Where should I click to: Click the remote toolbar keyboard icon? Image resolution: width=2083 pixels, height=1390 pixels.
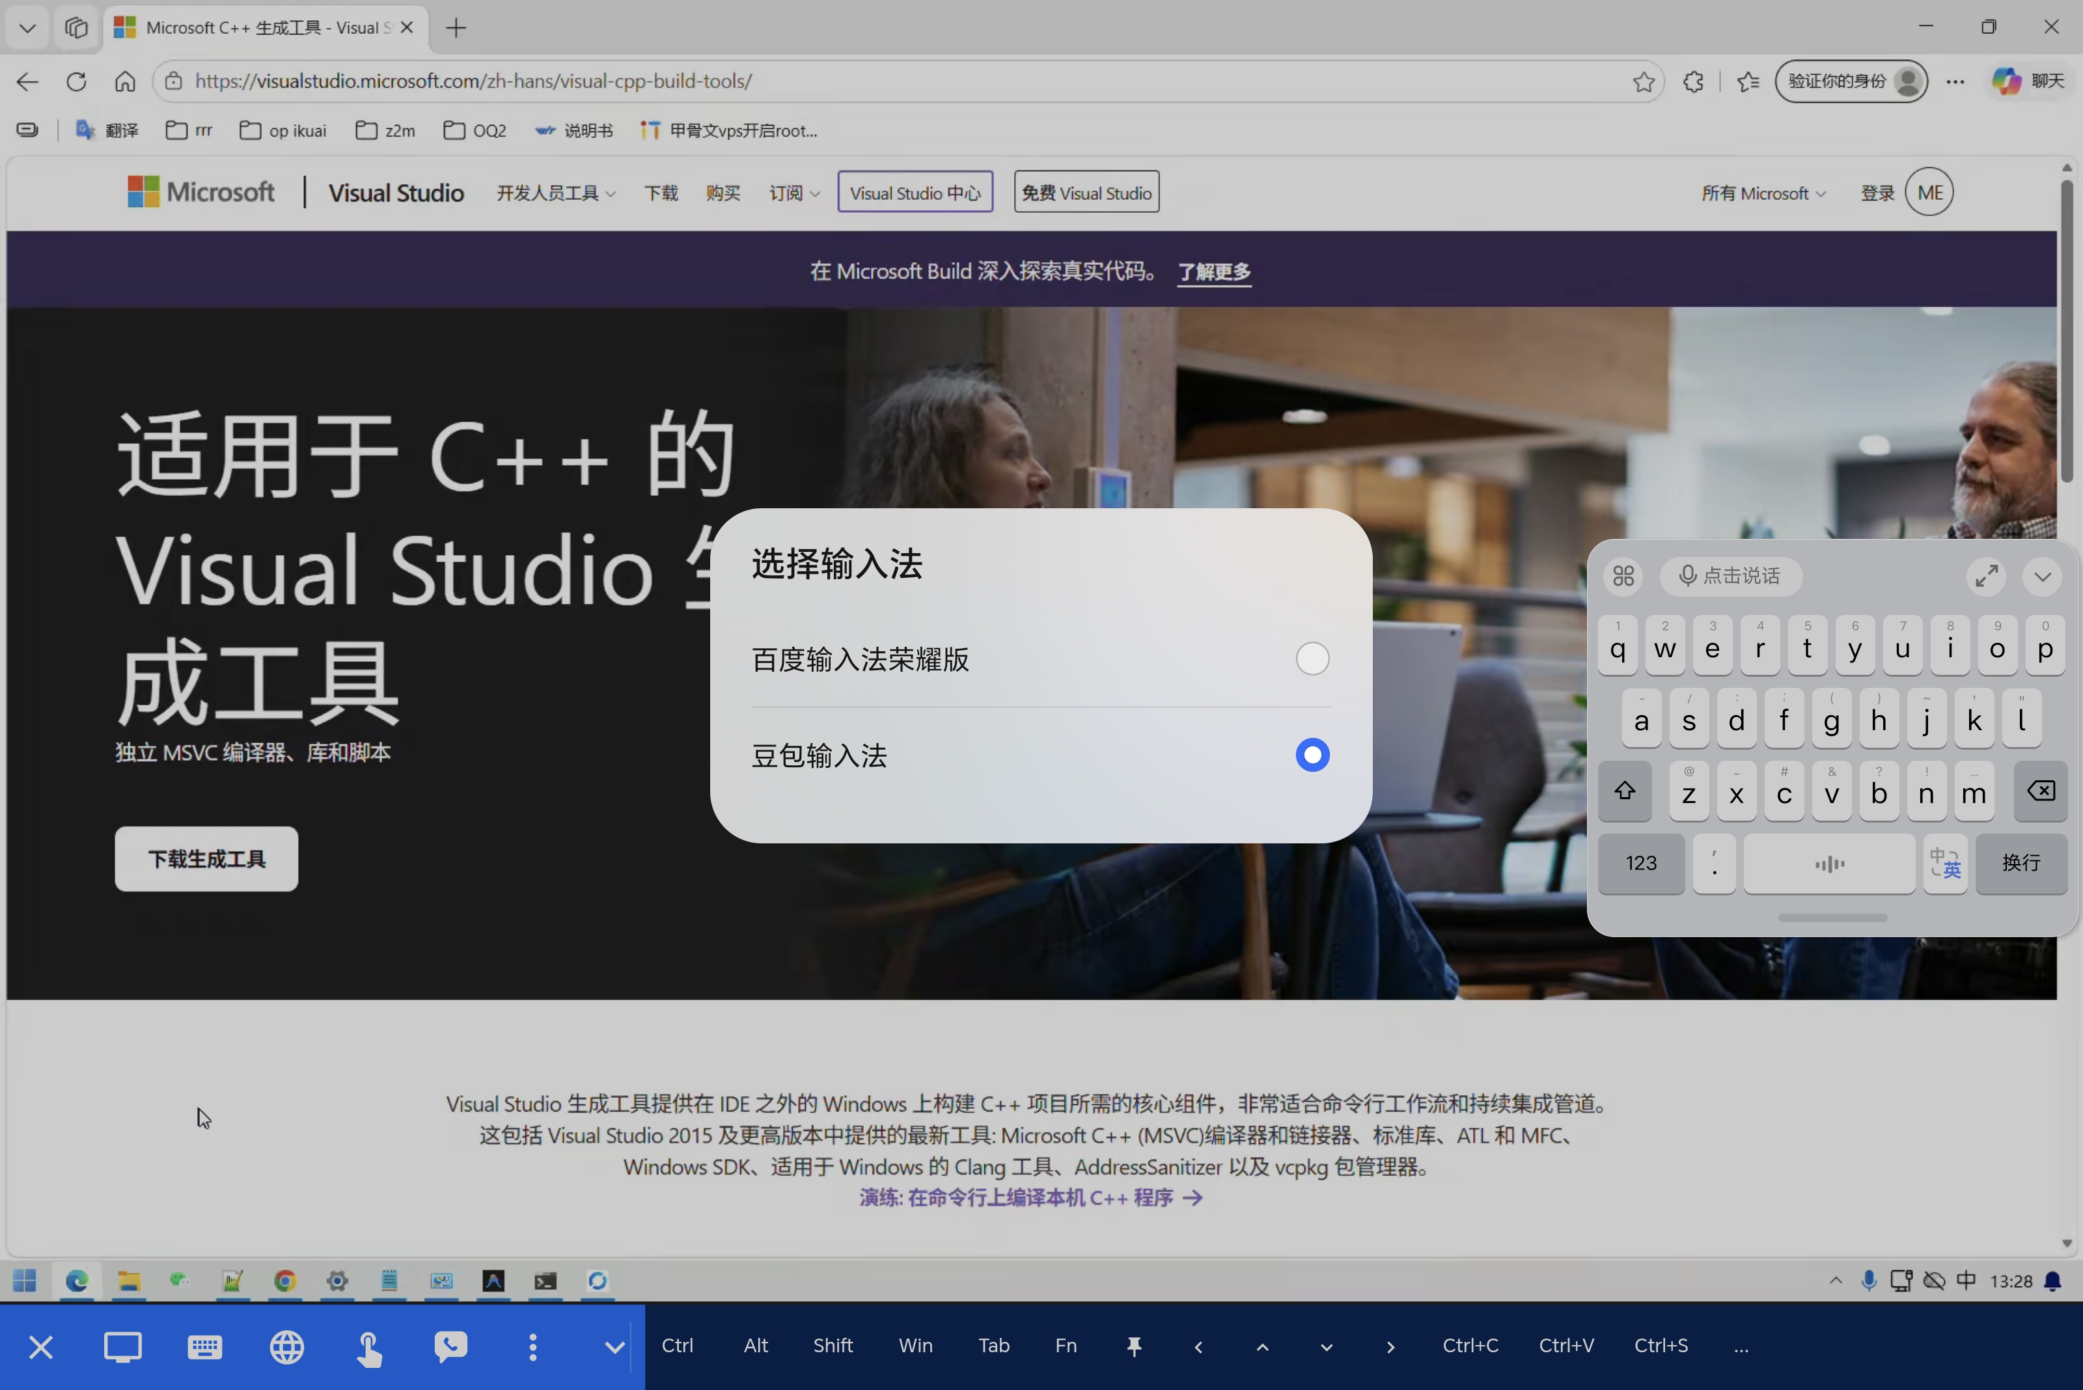tap(205, 1348)
